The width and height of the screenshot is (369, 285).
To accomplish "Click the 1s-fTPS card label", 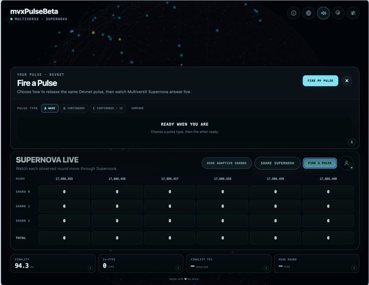I will pyautogui.click(x=109, y=259).
